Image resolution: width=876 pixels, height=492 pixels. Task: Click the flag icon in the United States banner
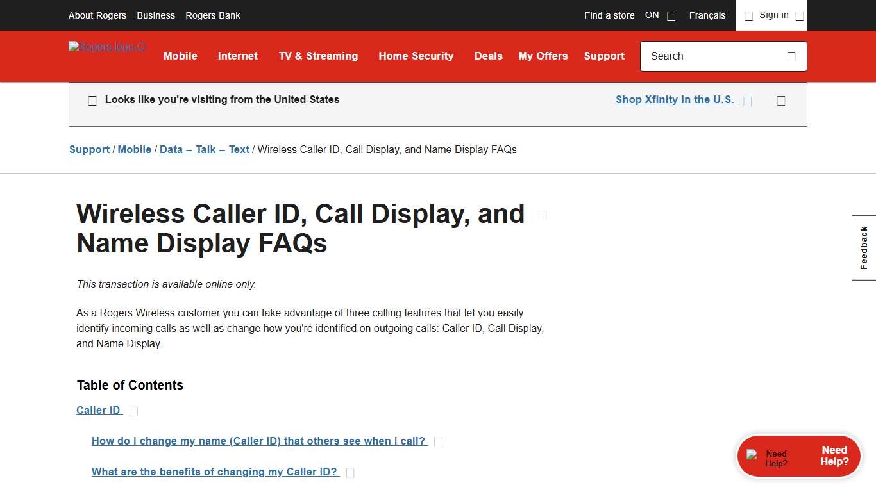pos(92,100)
